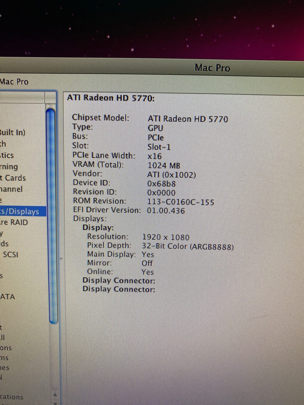Click the VRAM value '1024 MB'
The image size is (304, 405).
(x=164, y=165)
